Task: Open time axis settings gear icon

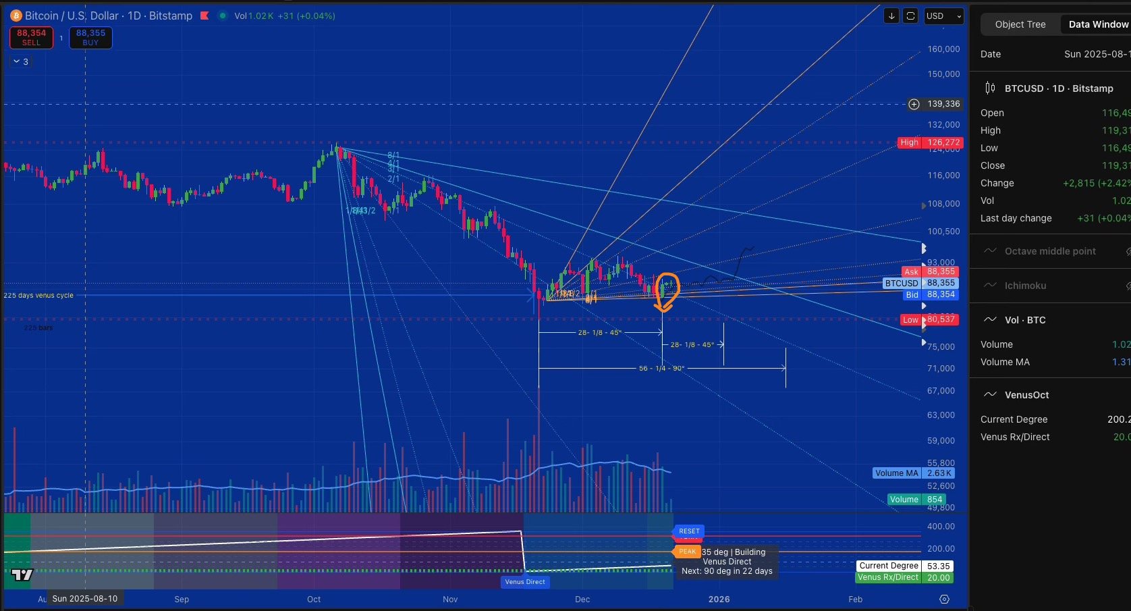Action: 944,599
